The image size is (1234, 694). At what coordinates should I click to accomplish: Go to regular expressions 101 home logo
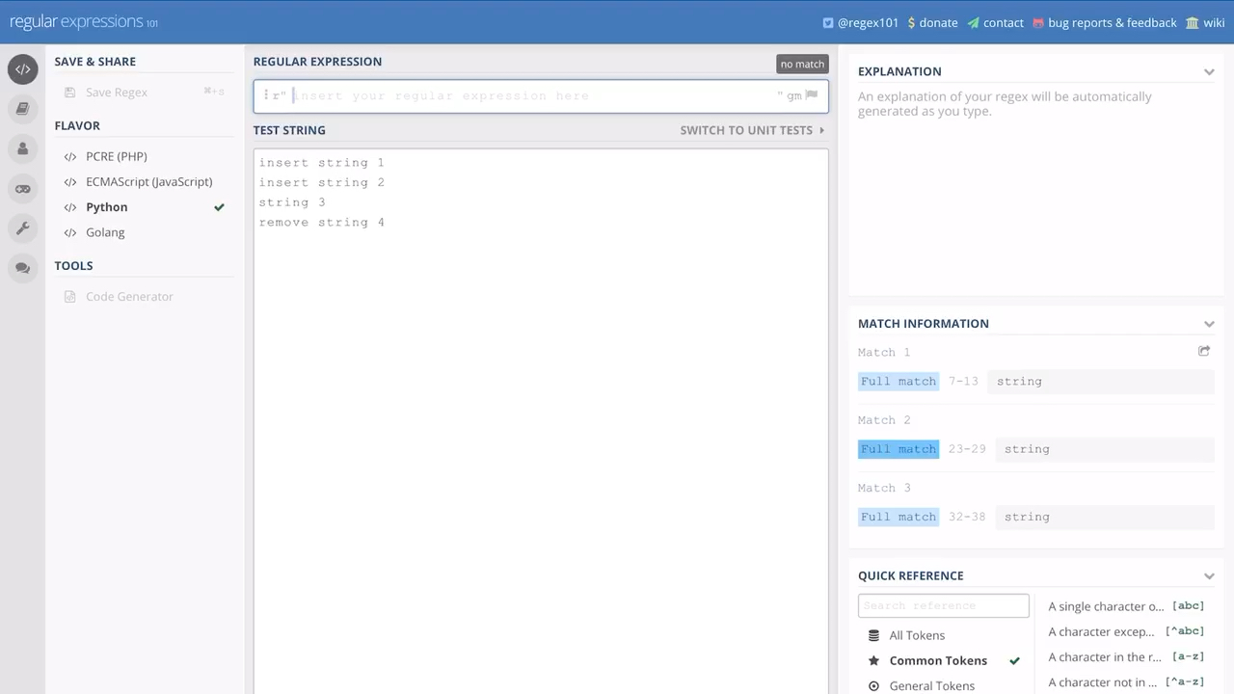[84, 22]
